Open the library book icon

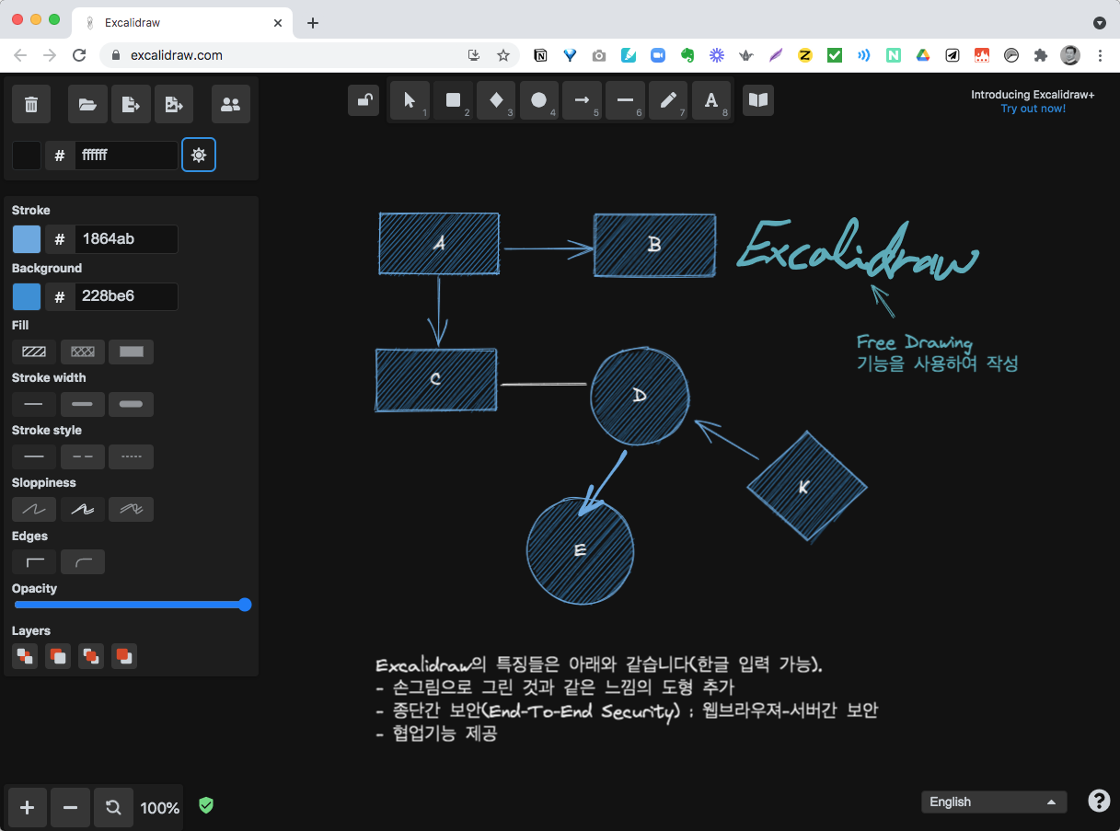tap(758, 100)
